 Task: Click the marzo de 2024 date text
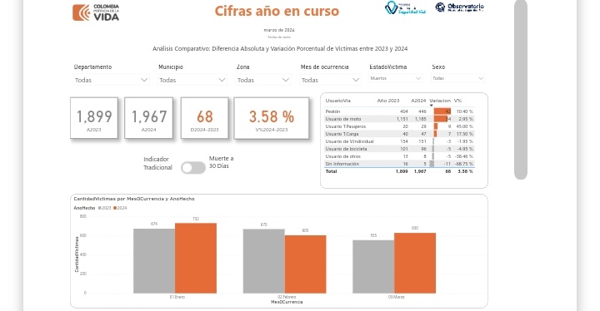click(279, 30)
